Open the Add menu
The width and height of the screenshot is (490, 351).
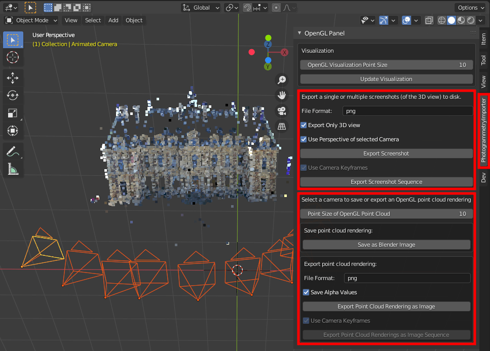pyautogui.click(x=113, y=20)
